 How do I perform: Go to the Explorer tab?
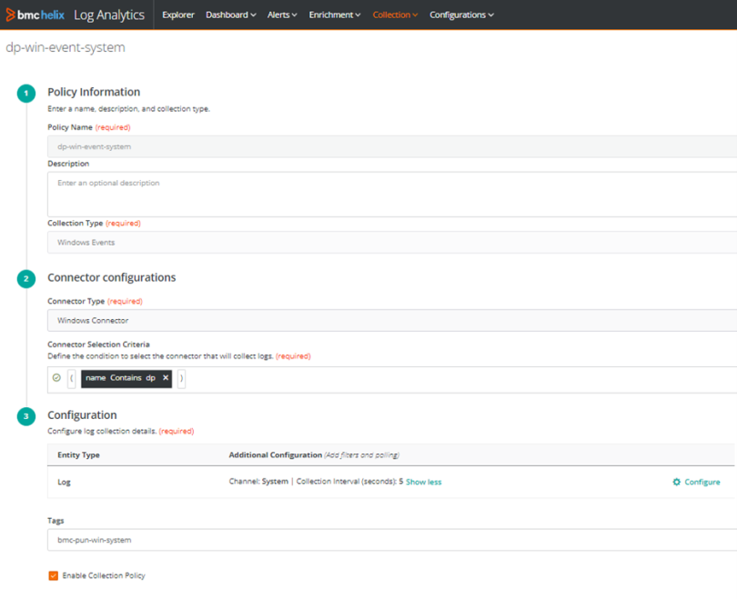point(177,15)
